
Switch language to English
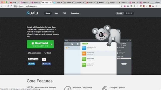pyautogui.click(x=120, y=13)
